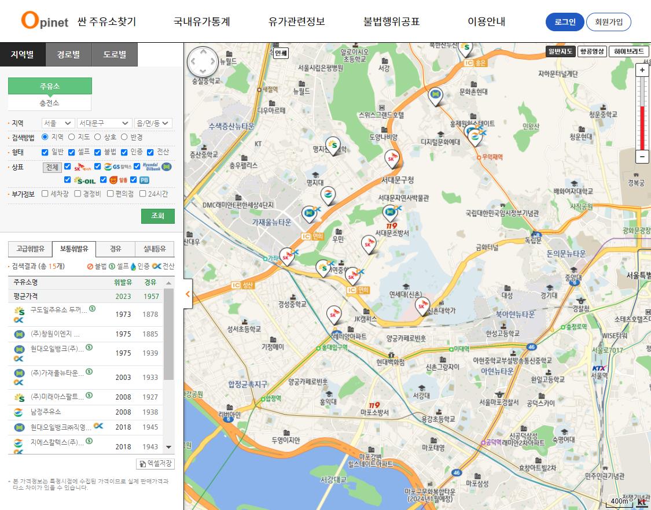Switch map to 하이브리드 view
The width and height of the screenshot is (651, 510).
pos(628,51)
